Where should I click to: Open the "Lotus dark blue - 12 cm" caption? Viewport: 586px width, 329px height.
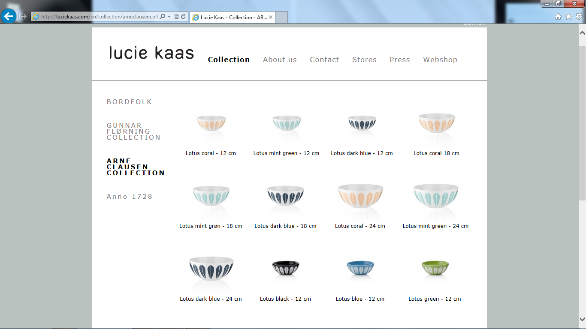click(362, 153)
